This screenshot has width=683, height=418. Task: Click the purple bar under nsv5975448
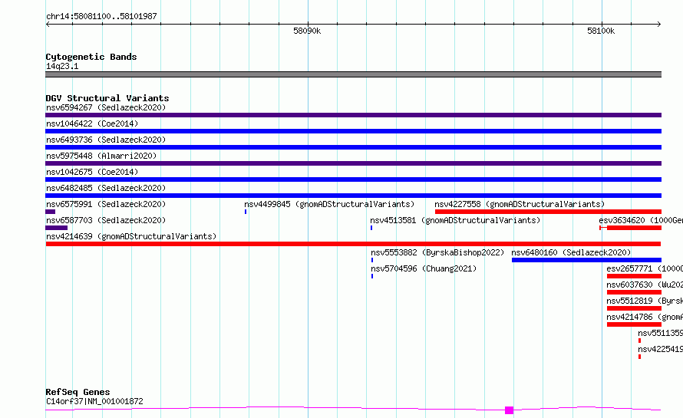point(353,163)
